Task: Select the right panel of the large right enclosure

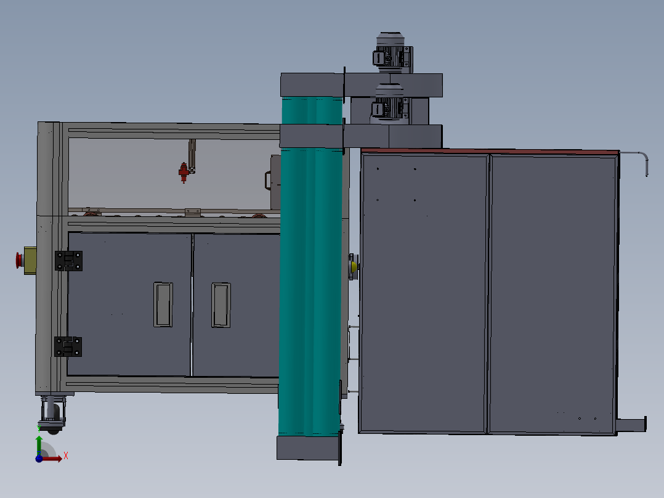Action: click(553, 295)
